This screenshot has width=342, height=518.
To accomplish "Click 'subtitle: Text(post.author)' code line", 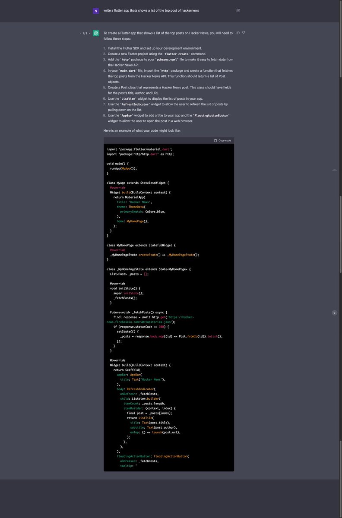I will click(153, 427).
